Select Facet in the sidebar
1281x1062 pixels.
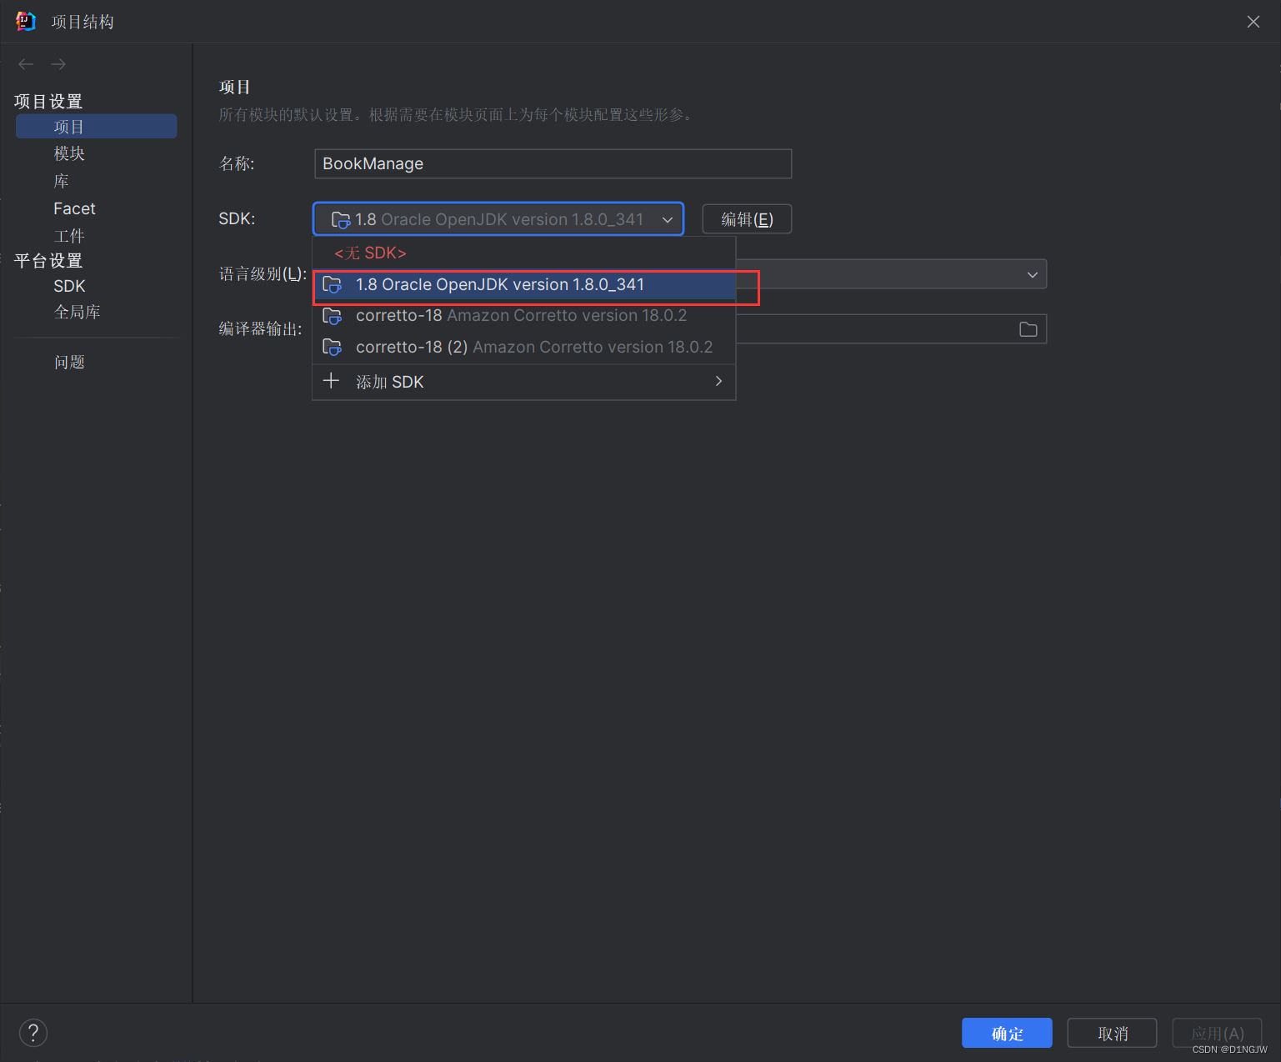(74, 208)
